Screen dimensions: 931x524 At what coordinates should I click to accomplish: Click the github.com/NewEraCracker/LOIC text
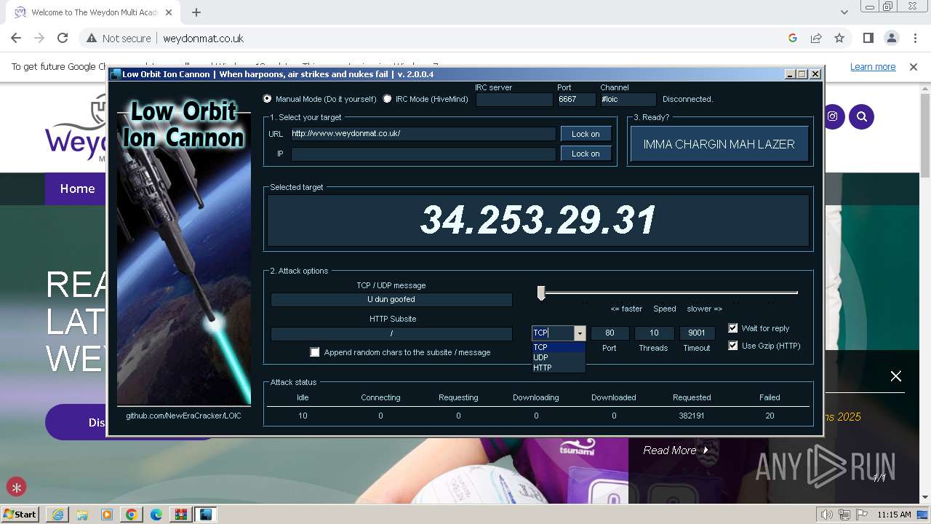pos(183,416)
